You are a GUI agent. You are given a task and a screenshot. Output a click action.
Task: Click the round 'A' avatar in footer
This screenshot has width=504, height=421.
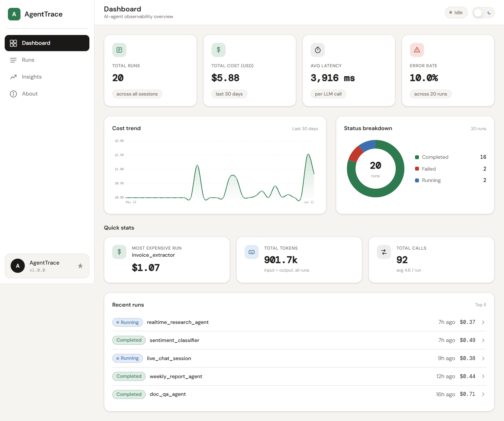point(18,266)
